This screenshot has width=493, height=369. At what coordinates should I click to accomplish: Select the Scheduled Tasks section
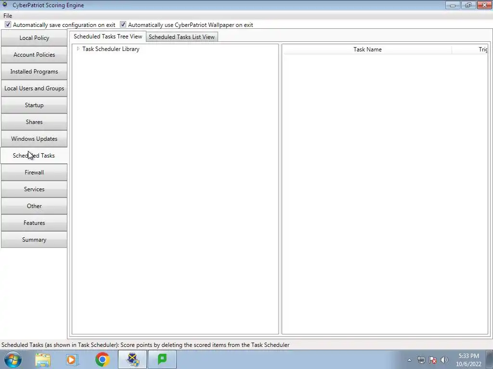pos(34,156)
